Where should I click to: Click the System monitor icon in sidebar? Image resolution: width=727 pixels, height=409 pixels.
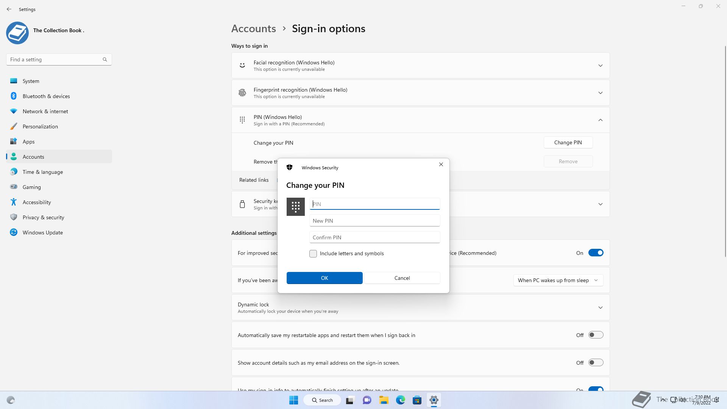(x=14, y=81)
